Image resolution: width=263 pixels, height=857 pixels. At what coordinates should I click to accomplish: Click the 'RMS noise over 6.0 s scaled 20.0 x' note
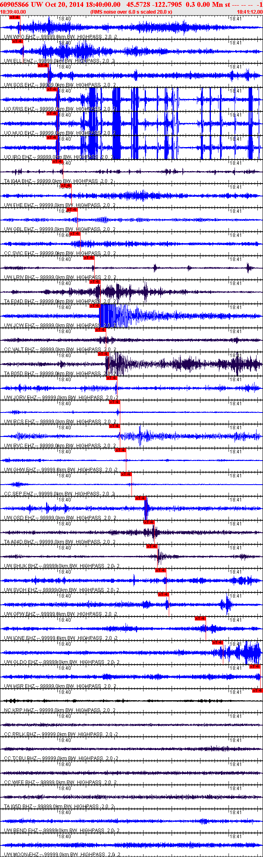131,12
